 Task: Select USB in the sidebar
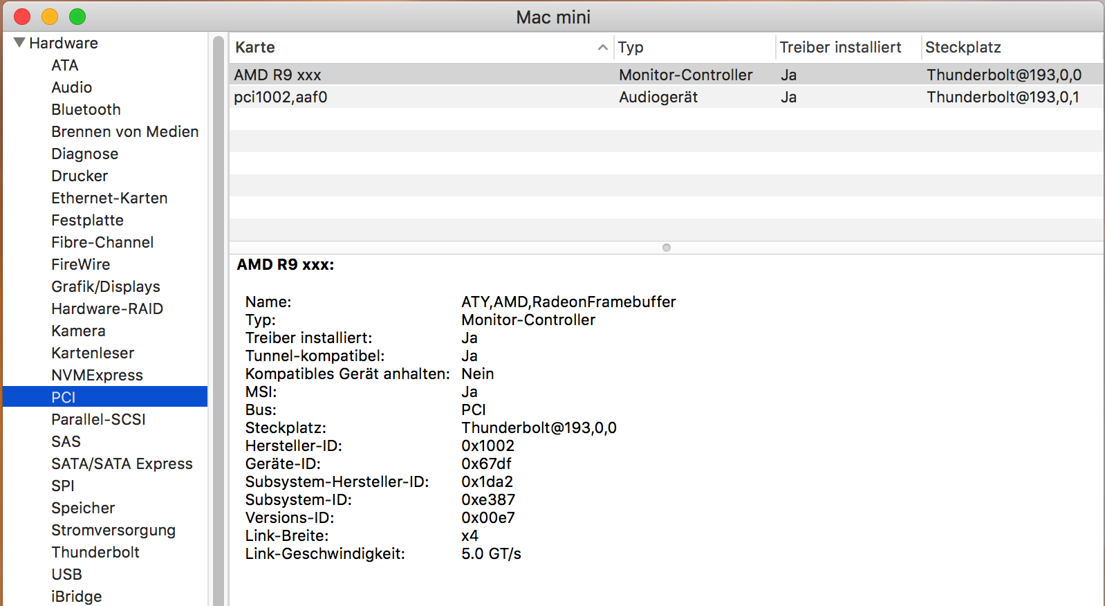coord(66,574)
